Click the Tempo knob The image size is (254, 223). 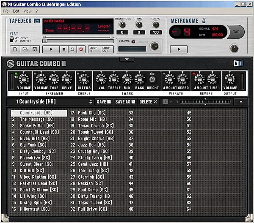(x=156, y=25)
